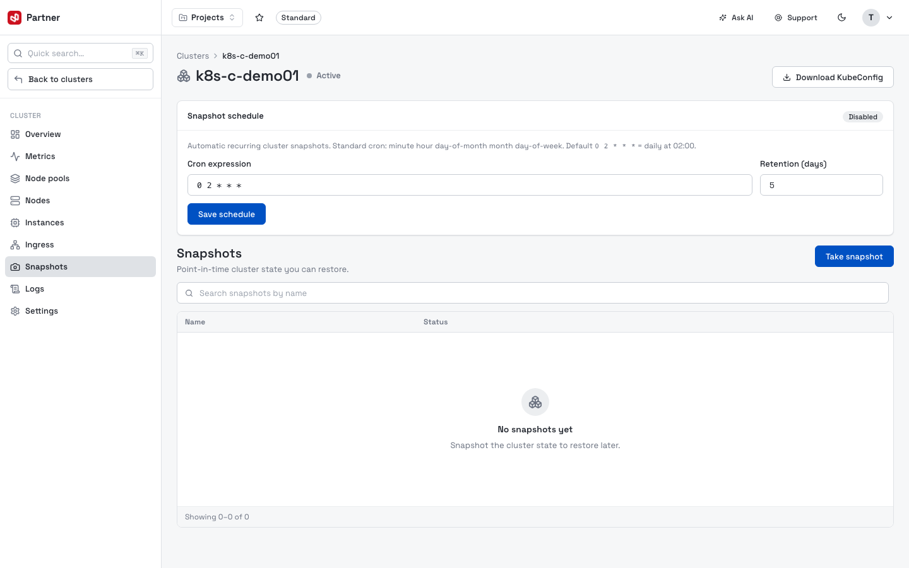Viewport: 909px width, 568px height.
Task: Open the Nodes section
Action: [80, 201]
